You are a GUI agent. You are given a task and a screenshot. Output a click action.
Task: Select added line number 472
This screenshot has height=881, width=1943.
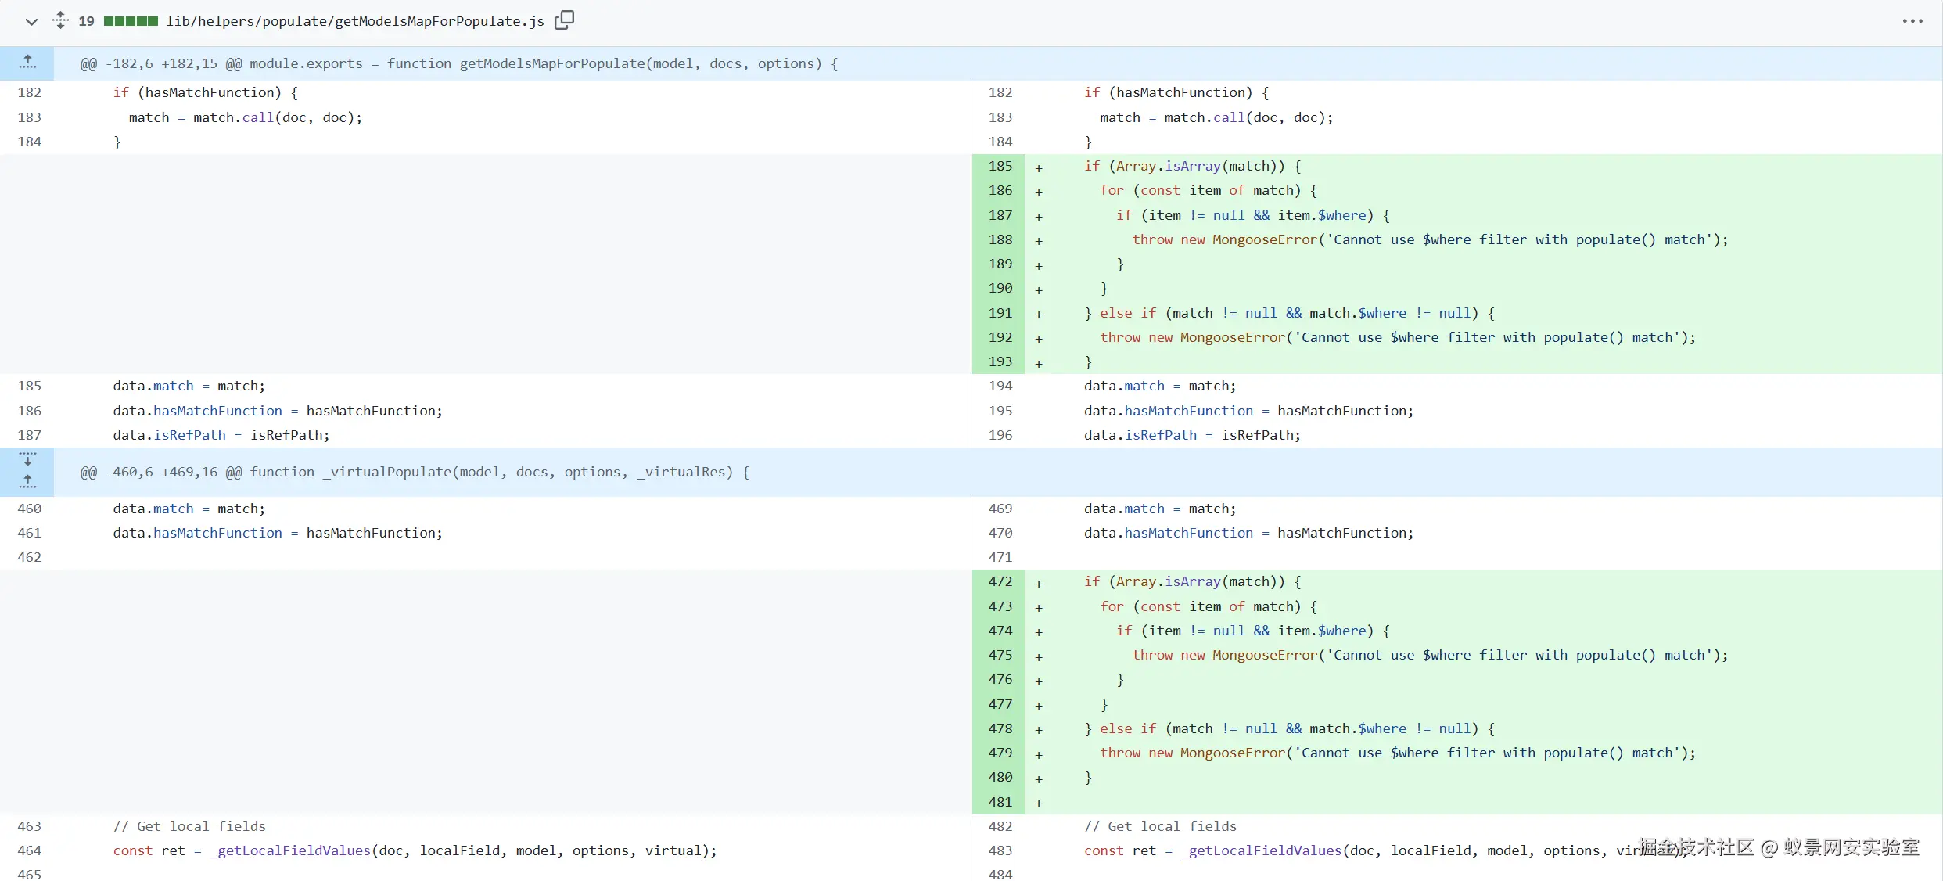[1000, 581]
